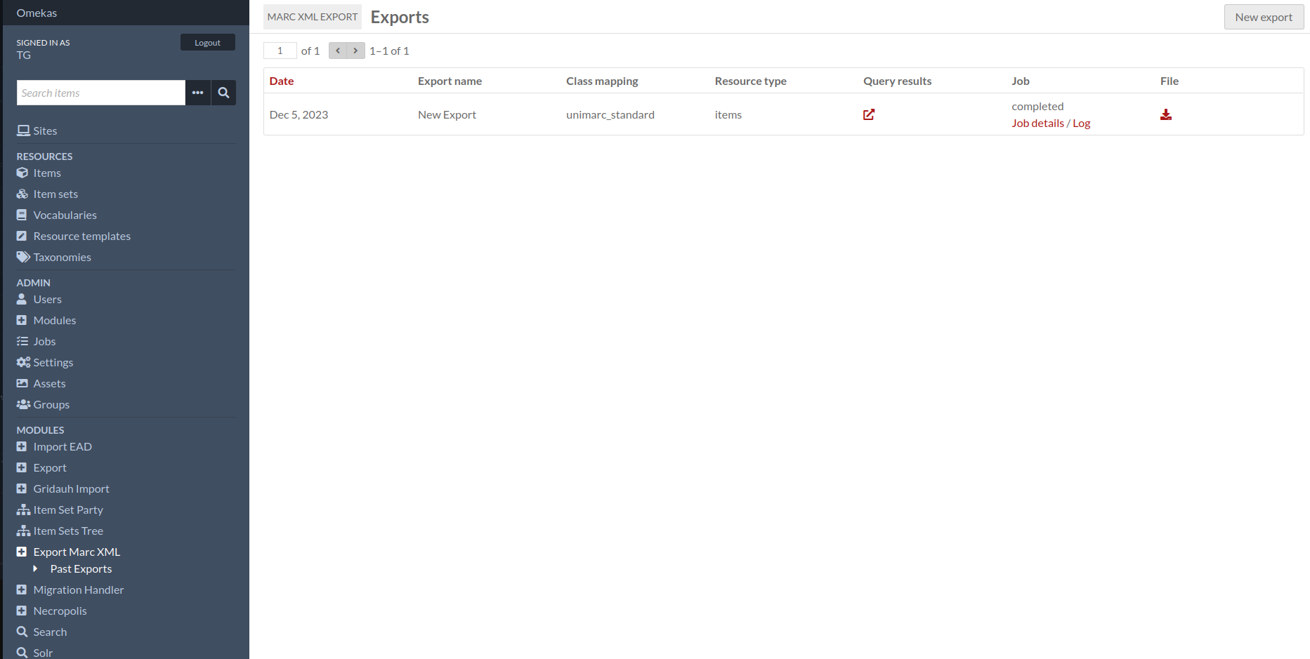Collapse the Past Exports arrow marker

pos(35,568)
